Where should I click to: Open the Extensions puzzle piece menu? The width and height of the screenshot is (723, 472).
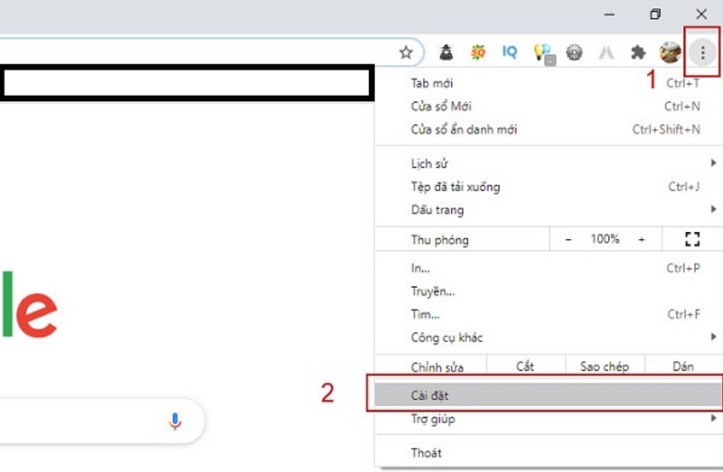click(x=638, y=52)
